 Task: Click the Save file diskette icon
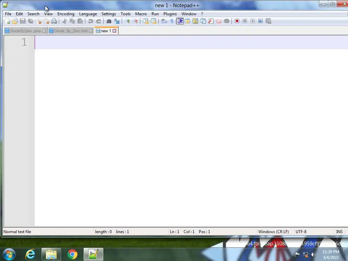pos(23,21)
